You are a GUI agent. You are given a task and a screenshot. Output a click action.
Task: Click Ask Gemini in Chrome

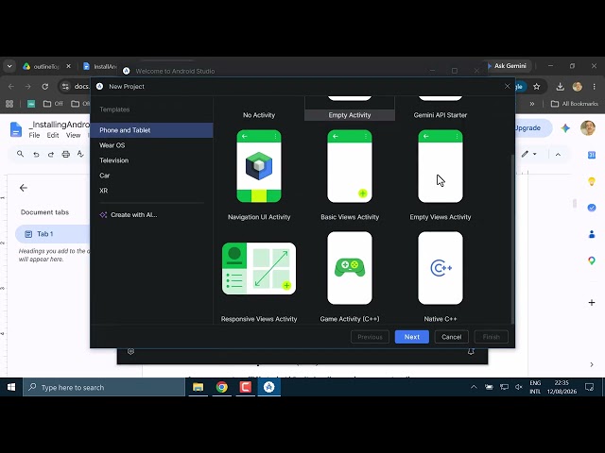(507, 66)
